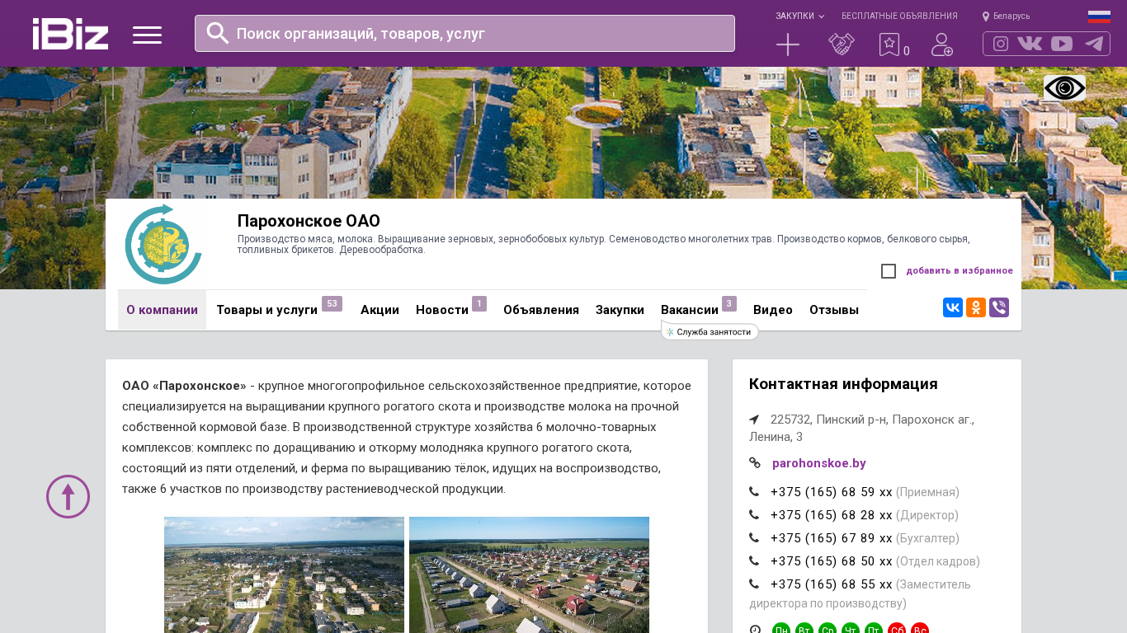Open the hamburger menu icon
This screenshot has height=633, width=1127.
(147, 35)
